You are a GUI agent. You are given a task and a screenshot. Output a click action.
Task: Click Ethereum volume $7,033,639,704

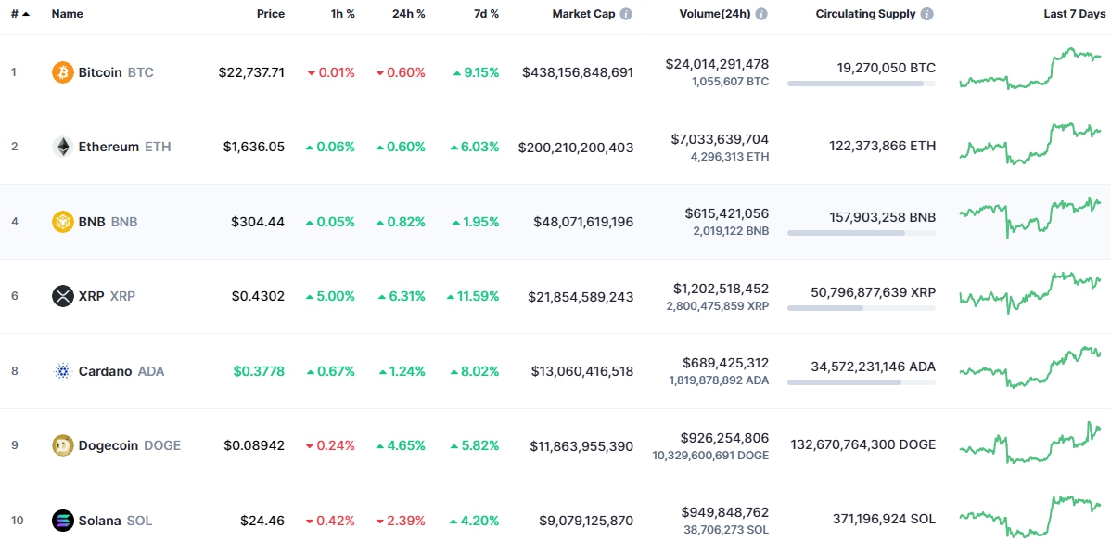pyautogui.click(x=720, y=139)
